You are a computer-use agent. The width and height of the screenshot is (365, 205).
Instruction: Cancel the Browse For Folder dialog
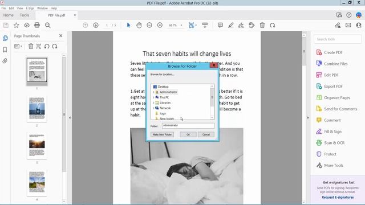click(x=206, y=134)
